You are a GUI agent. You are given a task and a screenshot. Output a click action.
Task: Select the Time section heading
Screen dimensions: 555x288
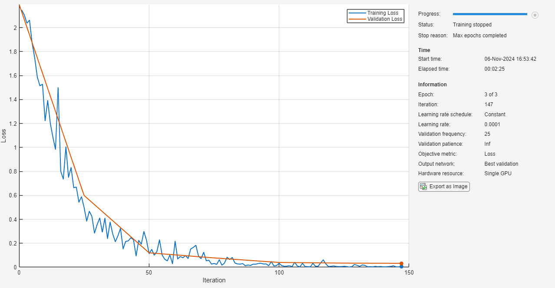pyautogui.click(x=424, y=50)
